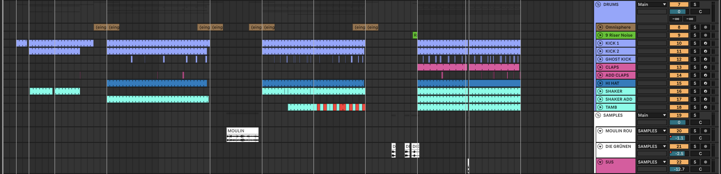
Task: Click DIE GRÜNEN volume value -2.5
Action: tap(679, 153)
